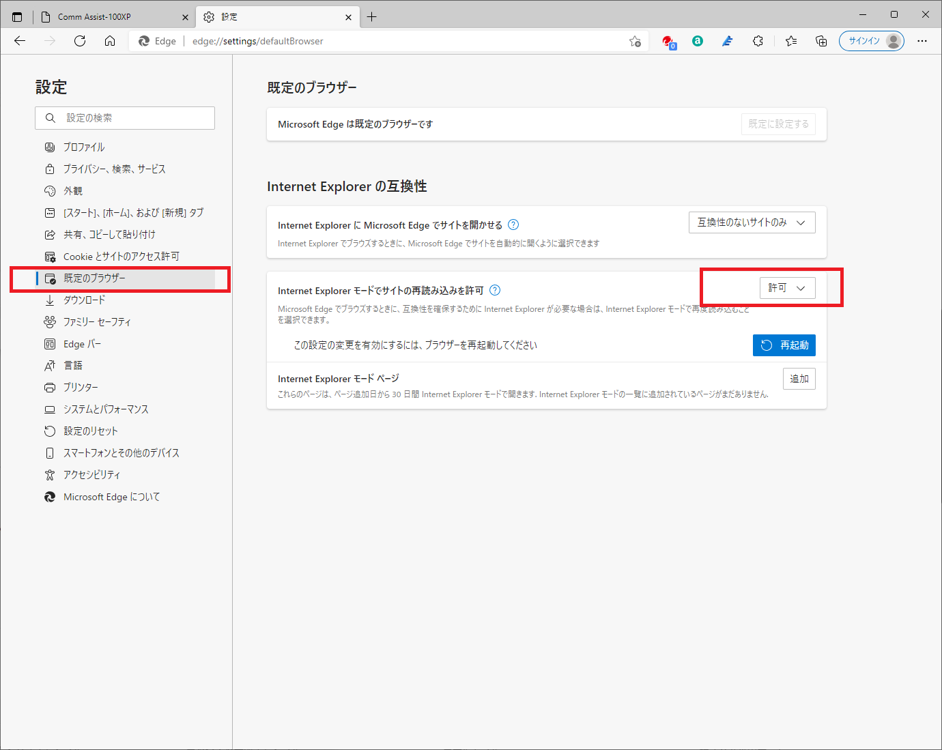Open Collections icon in toolbar
942x750 pixels.
pyautogui.click(x=821, y=41)
